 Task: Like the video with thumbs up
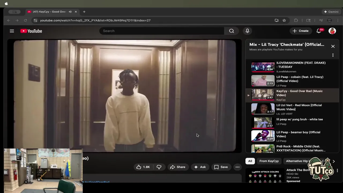[x=143, y=167]
